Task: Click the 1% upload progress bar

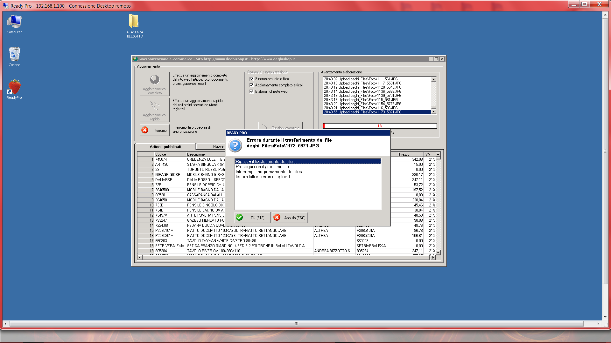Action: tap(380, 126)
